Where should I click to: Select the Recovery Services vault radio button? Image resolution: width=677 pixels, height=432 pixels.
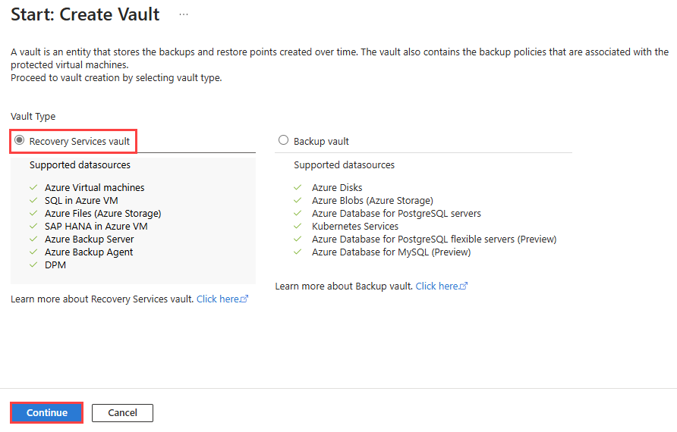pyautogui.click(x=20, y=140)
